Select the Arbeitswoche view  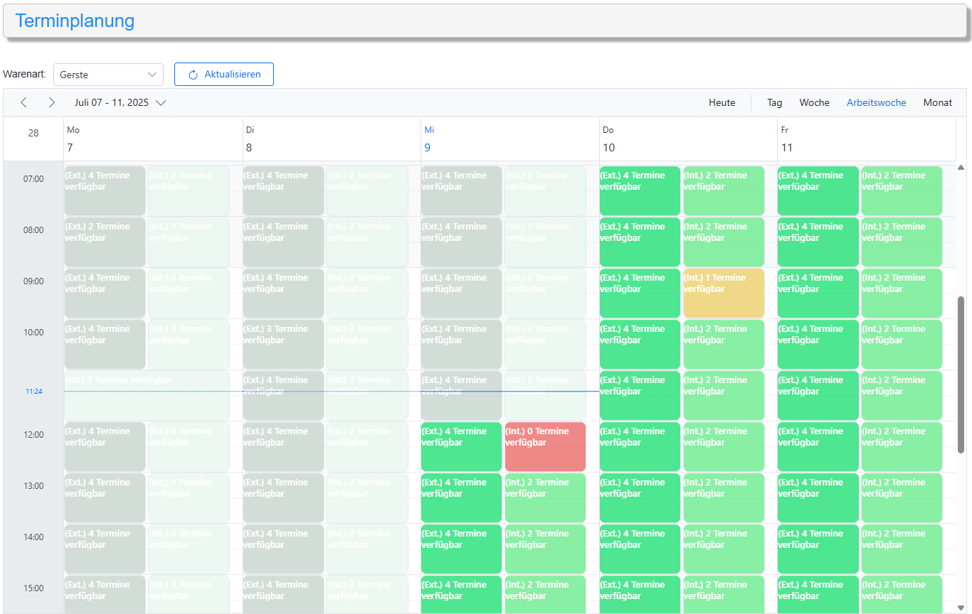pos(876,102)
